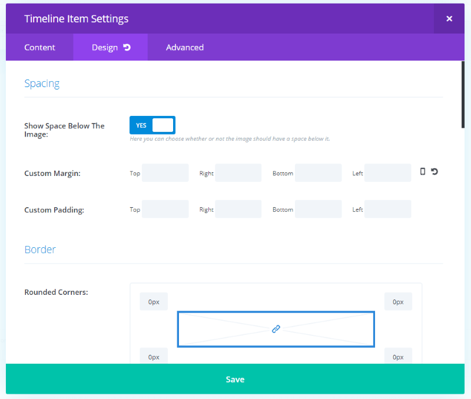Screen dimensions: 471x399
Task: Focus the Custom Margin Left field
Action: pyautogui.click(x=388, y=173)
